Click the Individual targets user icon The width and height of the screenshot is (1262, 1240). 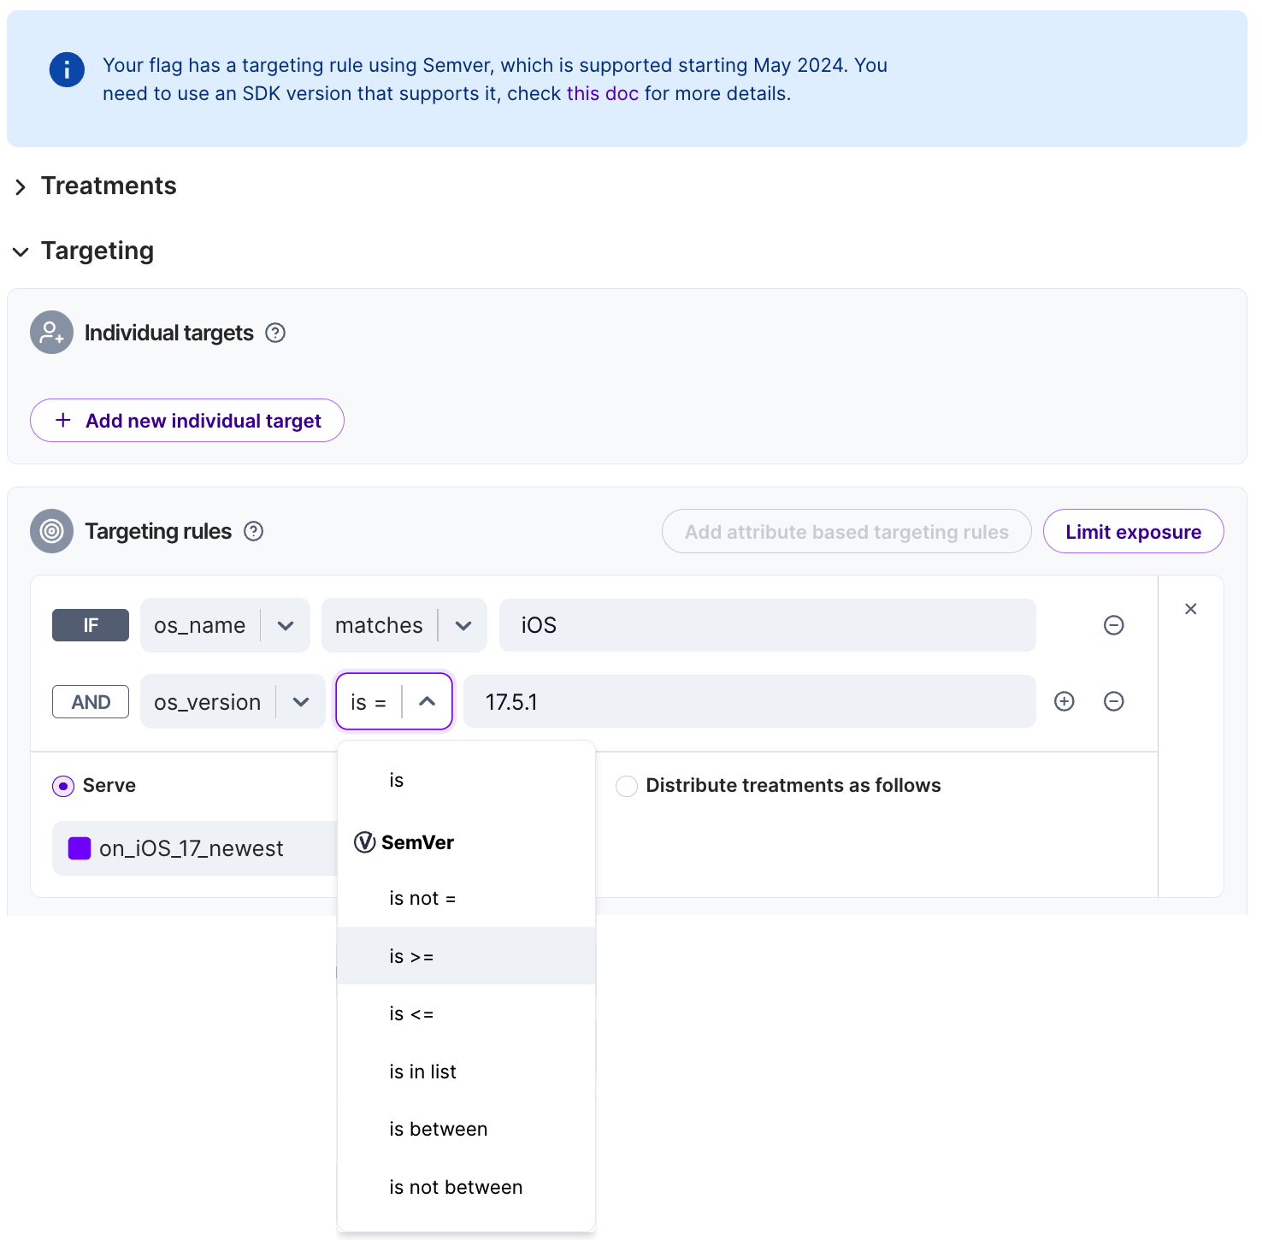pyautogui.click(x=52, y=333)
